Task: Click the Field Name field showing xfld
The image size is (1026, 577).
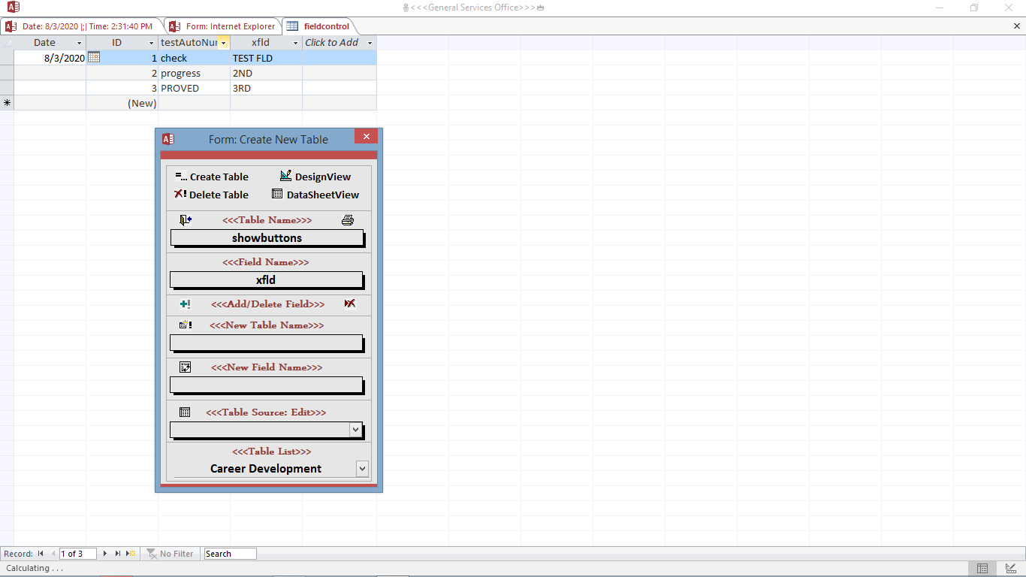Action: (x=267, y=280)
